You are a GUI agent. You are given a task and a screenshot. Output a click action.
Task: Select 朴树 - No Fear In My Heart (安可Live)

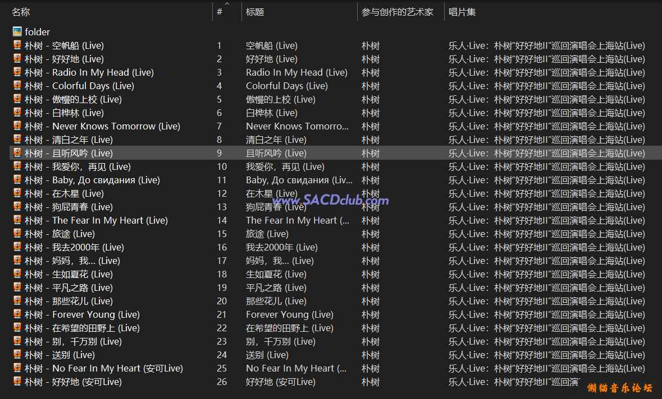(103, 368)
